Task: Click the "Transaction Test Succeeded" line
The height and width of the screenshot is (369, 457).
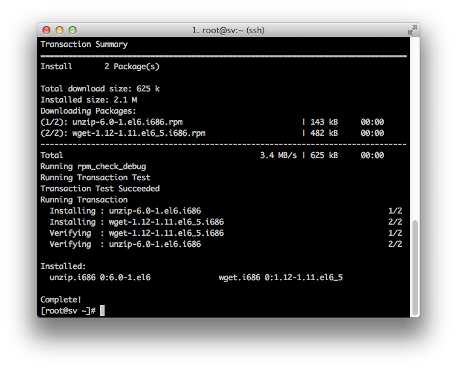Action: [100, 189]
